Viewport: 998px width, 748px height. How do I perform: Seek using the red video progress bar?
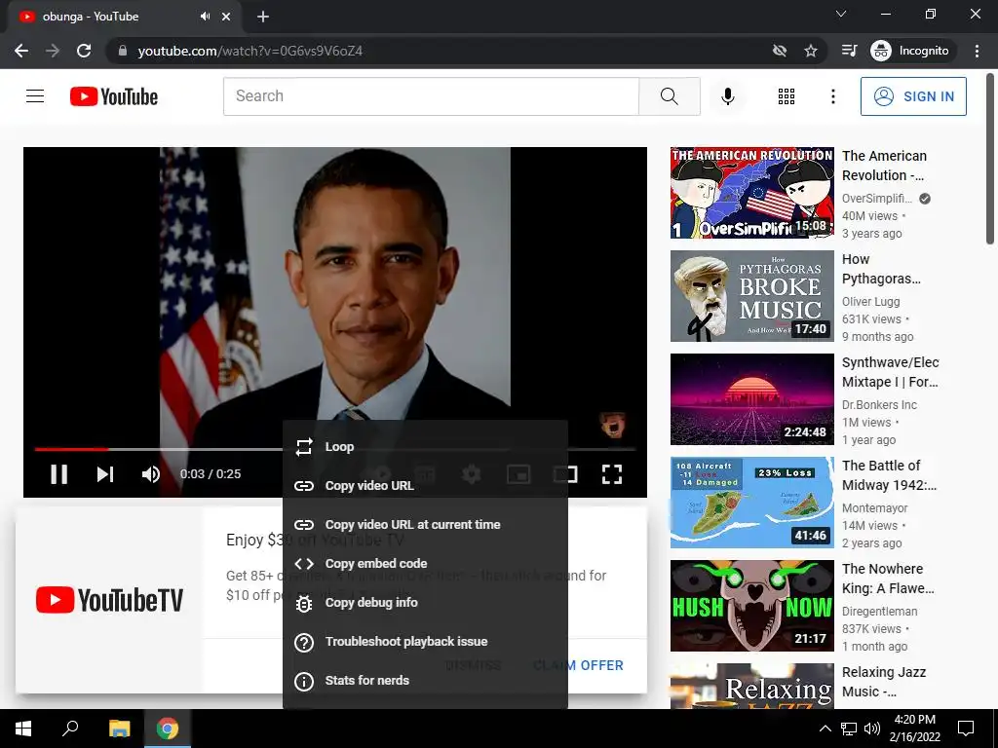click(71, 449)
